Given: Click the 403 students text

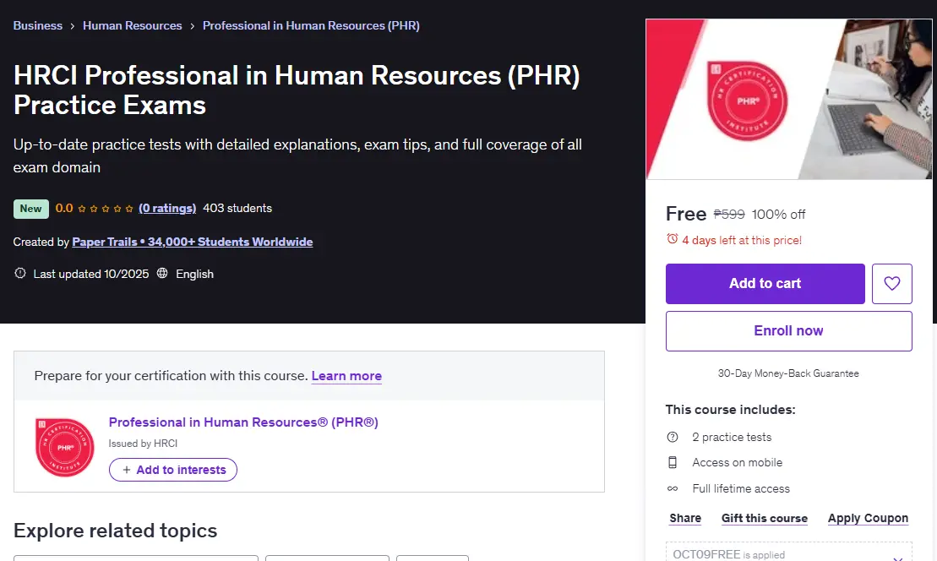Looking at the screenshot, I should coord(237,208).
